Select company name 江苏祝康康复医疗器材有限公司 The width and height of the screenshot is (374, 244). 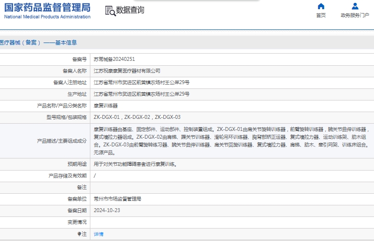point(127,71)
